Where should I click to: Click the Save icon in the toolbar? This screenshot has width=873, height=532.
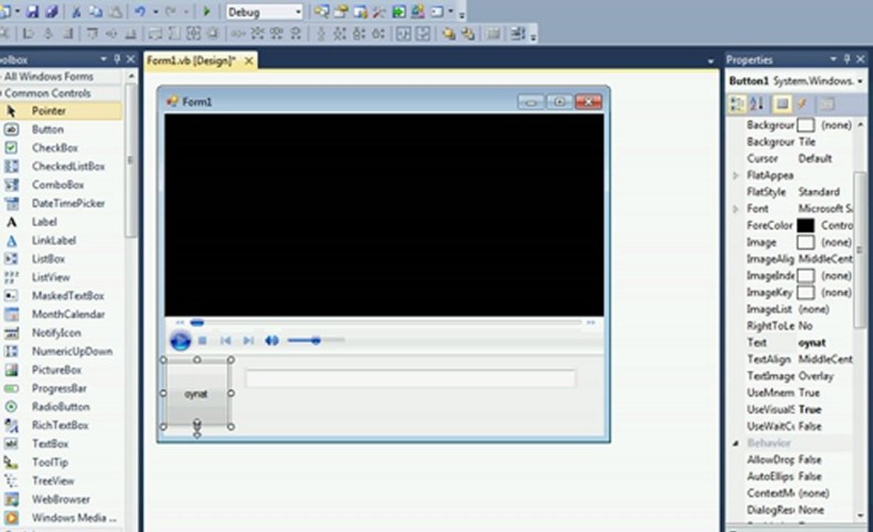(x=33, y=11)
